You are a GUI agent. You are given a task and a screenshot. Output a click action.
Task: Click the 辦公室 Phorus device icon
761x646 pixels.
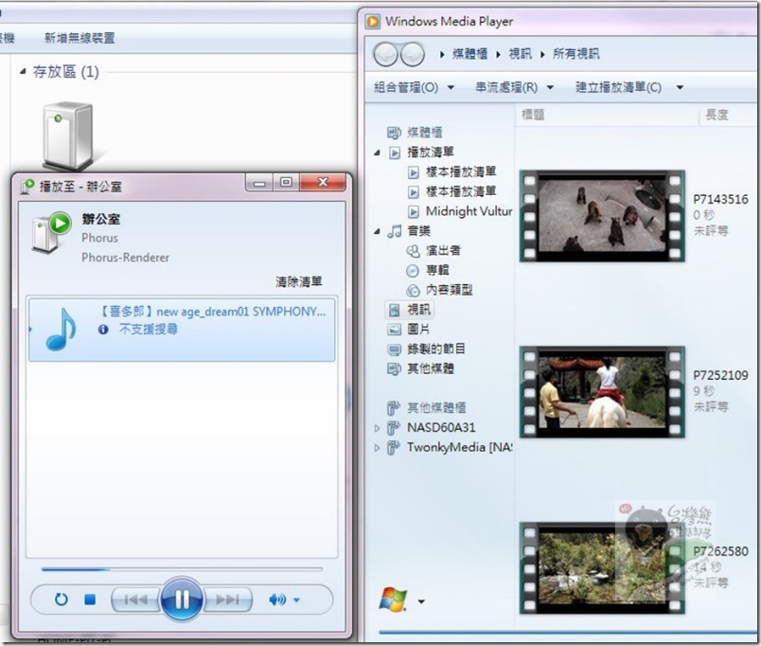(x=51, y=232)
